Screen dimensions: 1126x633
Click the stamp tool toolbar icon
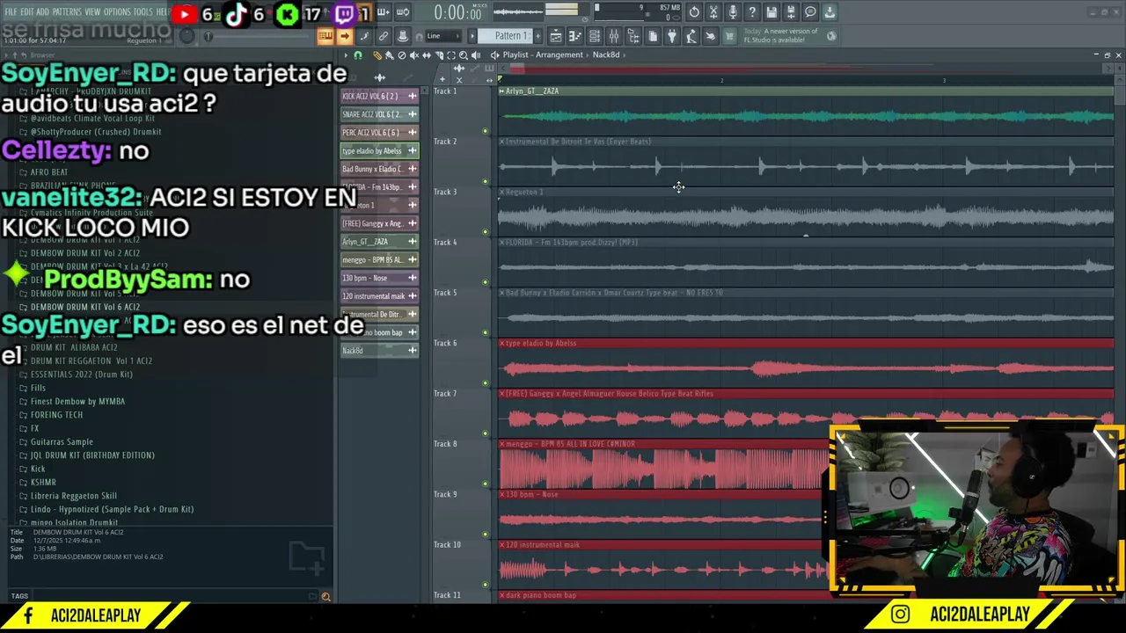(403, 36)
